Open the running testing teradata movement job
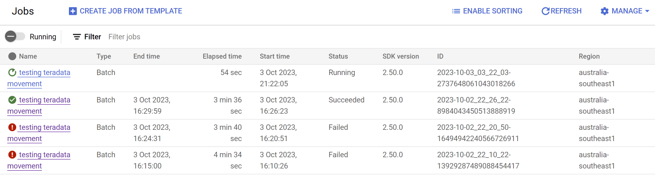This screenshot has width=655, height=177. click(x=39, y=78)
